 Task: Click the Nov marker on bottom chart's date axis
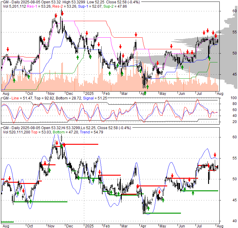tap(51, 226)
